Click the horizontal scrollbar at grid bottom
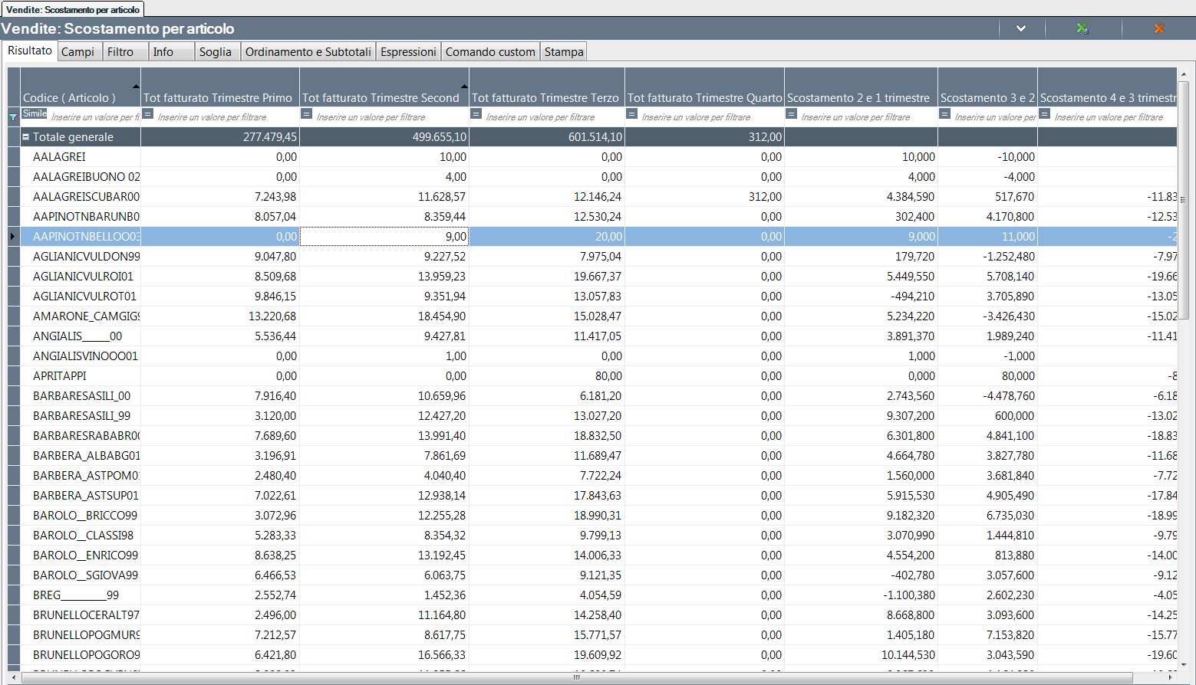Image resolution: width=1196 pixels, height=685 pixels. click(577, 677)
